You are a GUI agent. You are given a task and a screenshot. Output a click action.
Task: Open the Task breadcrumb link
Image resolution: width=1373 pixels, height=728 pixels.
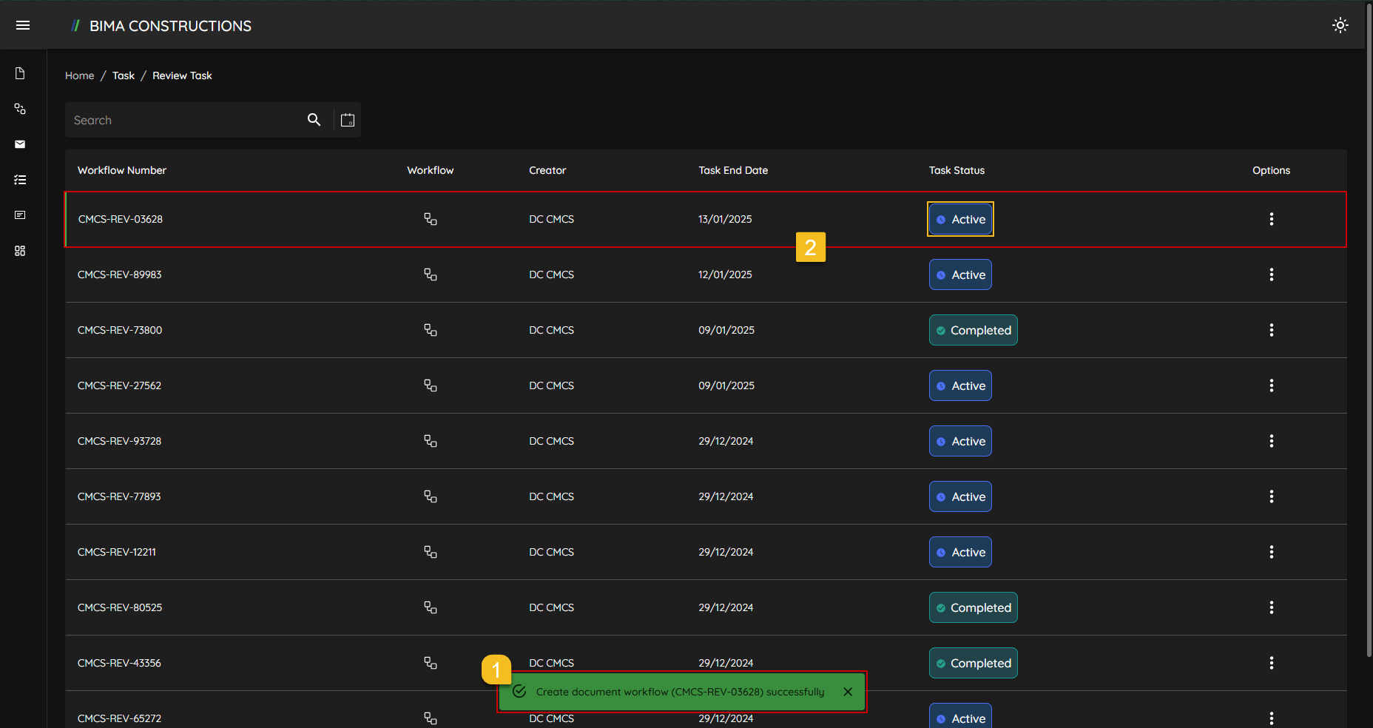(124, 75)
